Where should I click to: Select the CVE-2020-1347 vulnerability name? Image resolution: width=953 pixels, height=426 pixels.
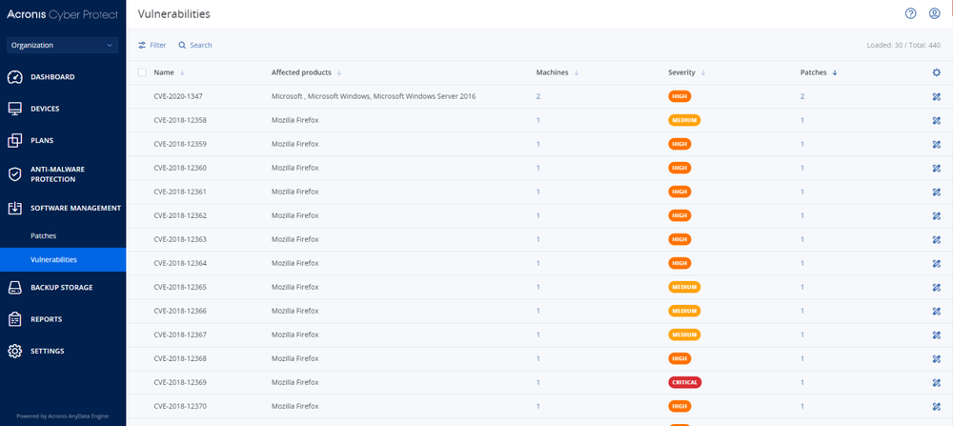(178, 96)
